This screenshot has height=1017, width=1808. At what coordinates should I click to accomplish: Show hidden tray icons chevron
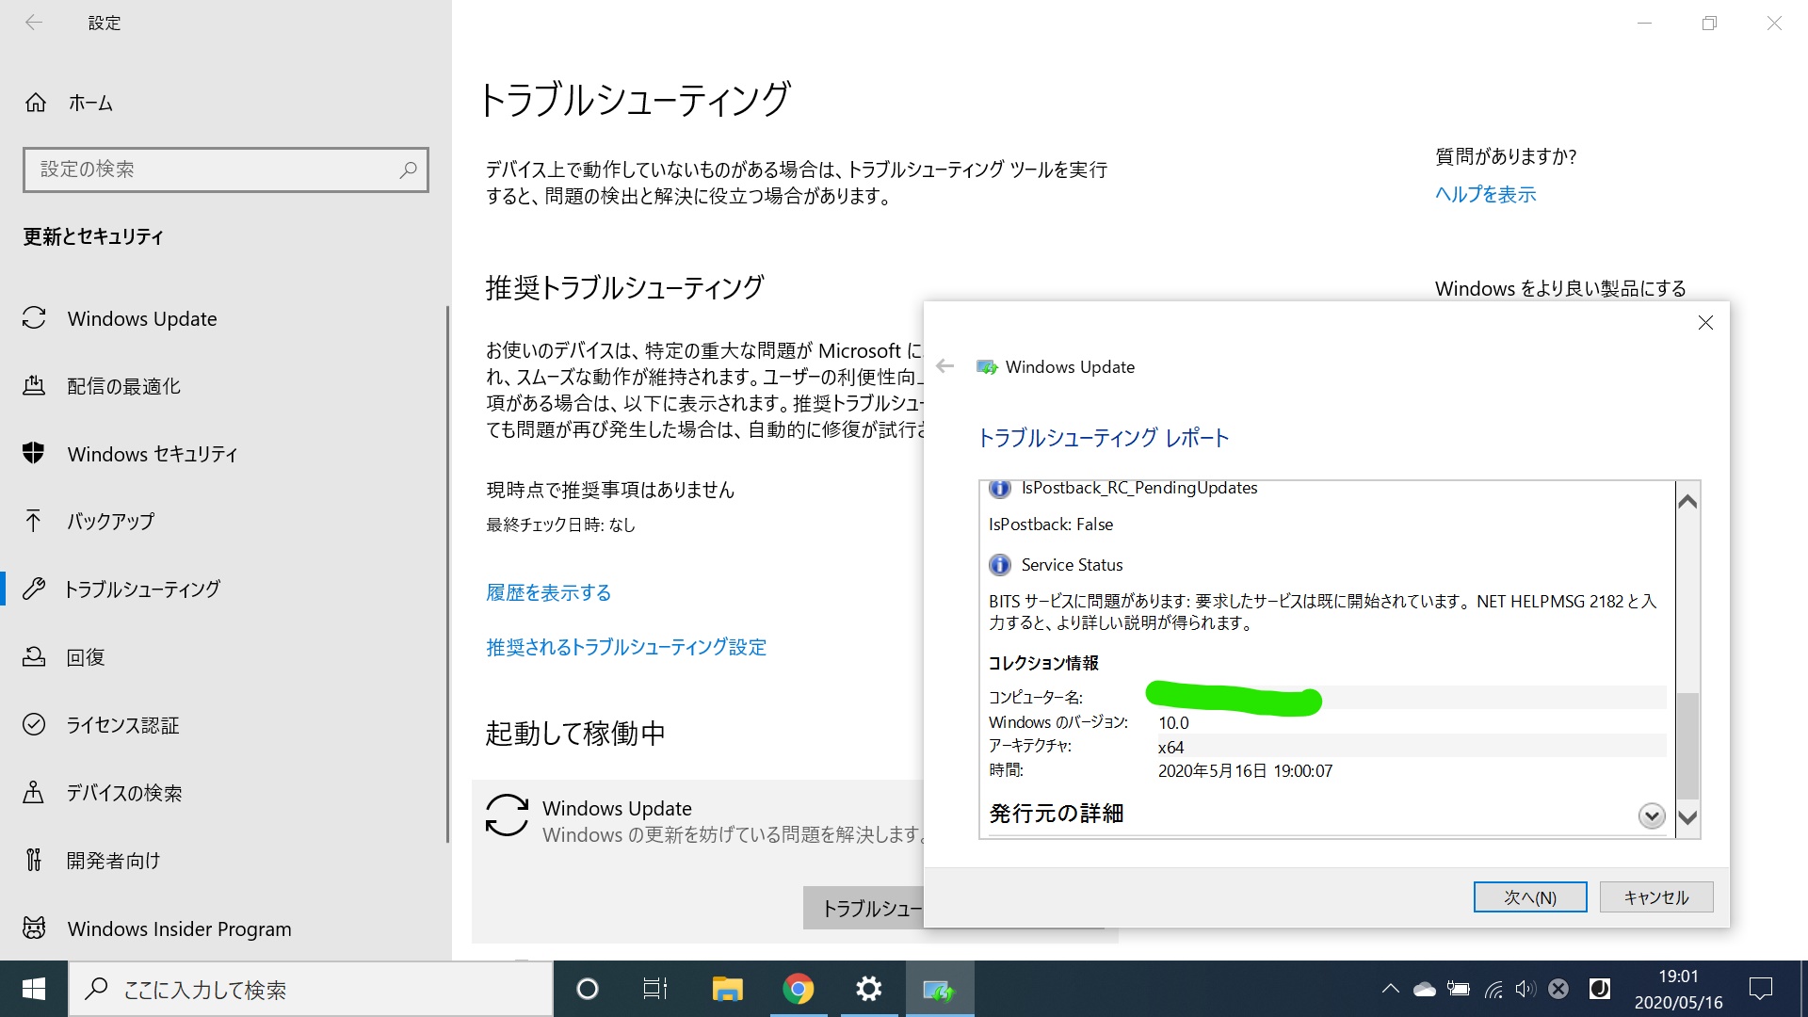click(x=1390, y=989)
